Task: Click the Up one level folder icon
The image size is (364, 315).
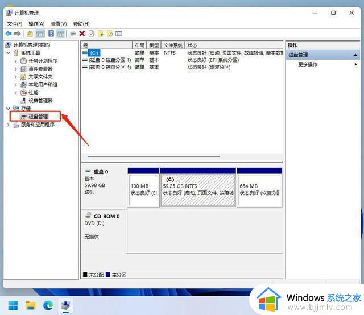Action: click(x=30, y=34)
